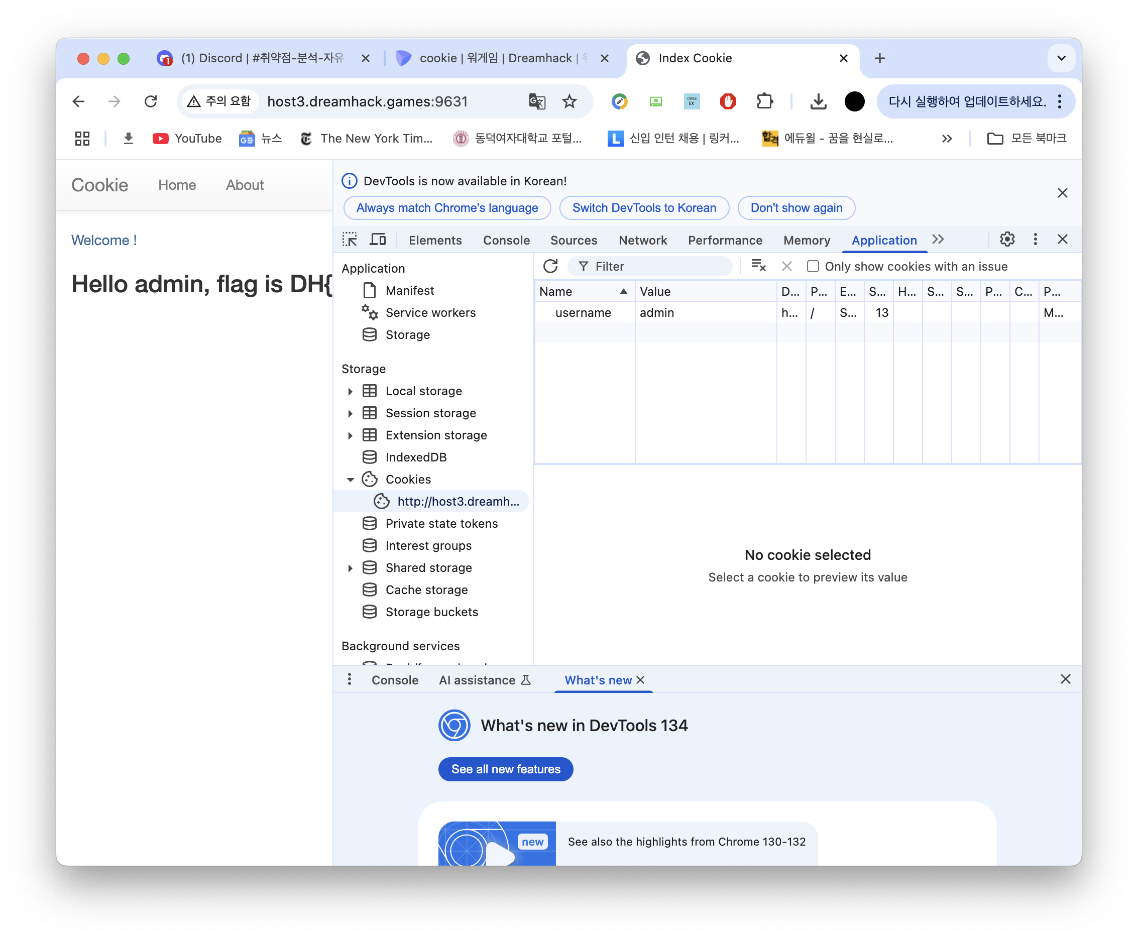Open the Chrome extensions puzzle icon
Viewport: 1138px width, 940px height.
pyautogui.click(x=764, y=101)
